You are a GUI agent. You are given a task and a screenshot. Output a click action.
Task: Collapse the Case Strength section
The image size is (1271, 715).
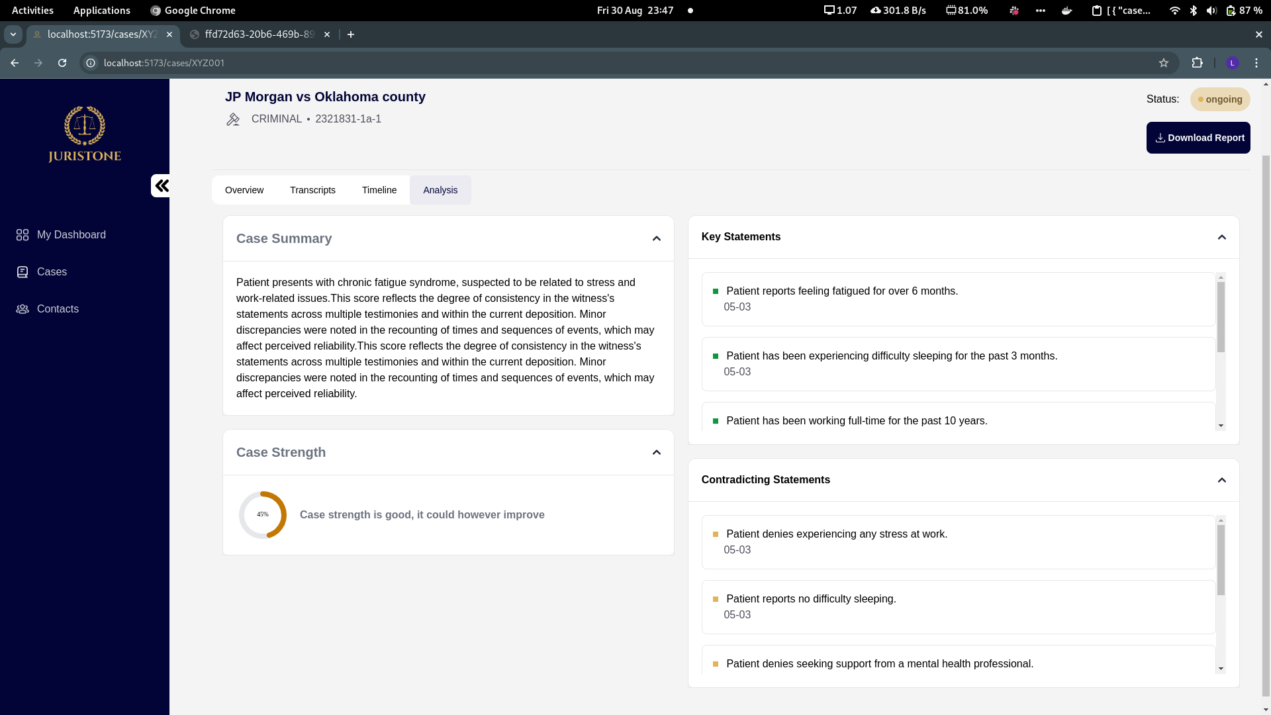point(657,452)
